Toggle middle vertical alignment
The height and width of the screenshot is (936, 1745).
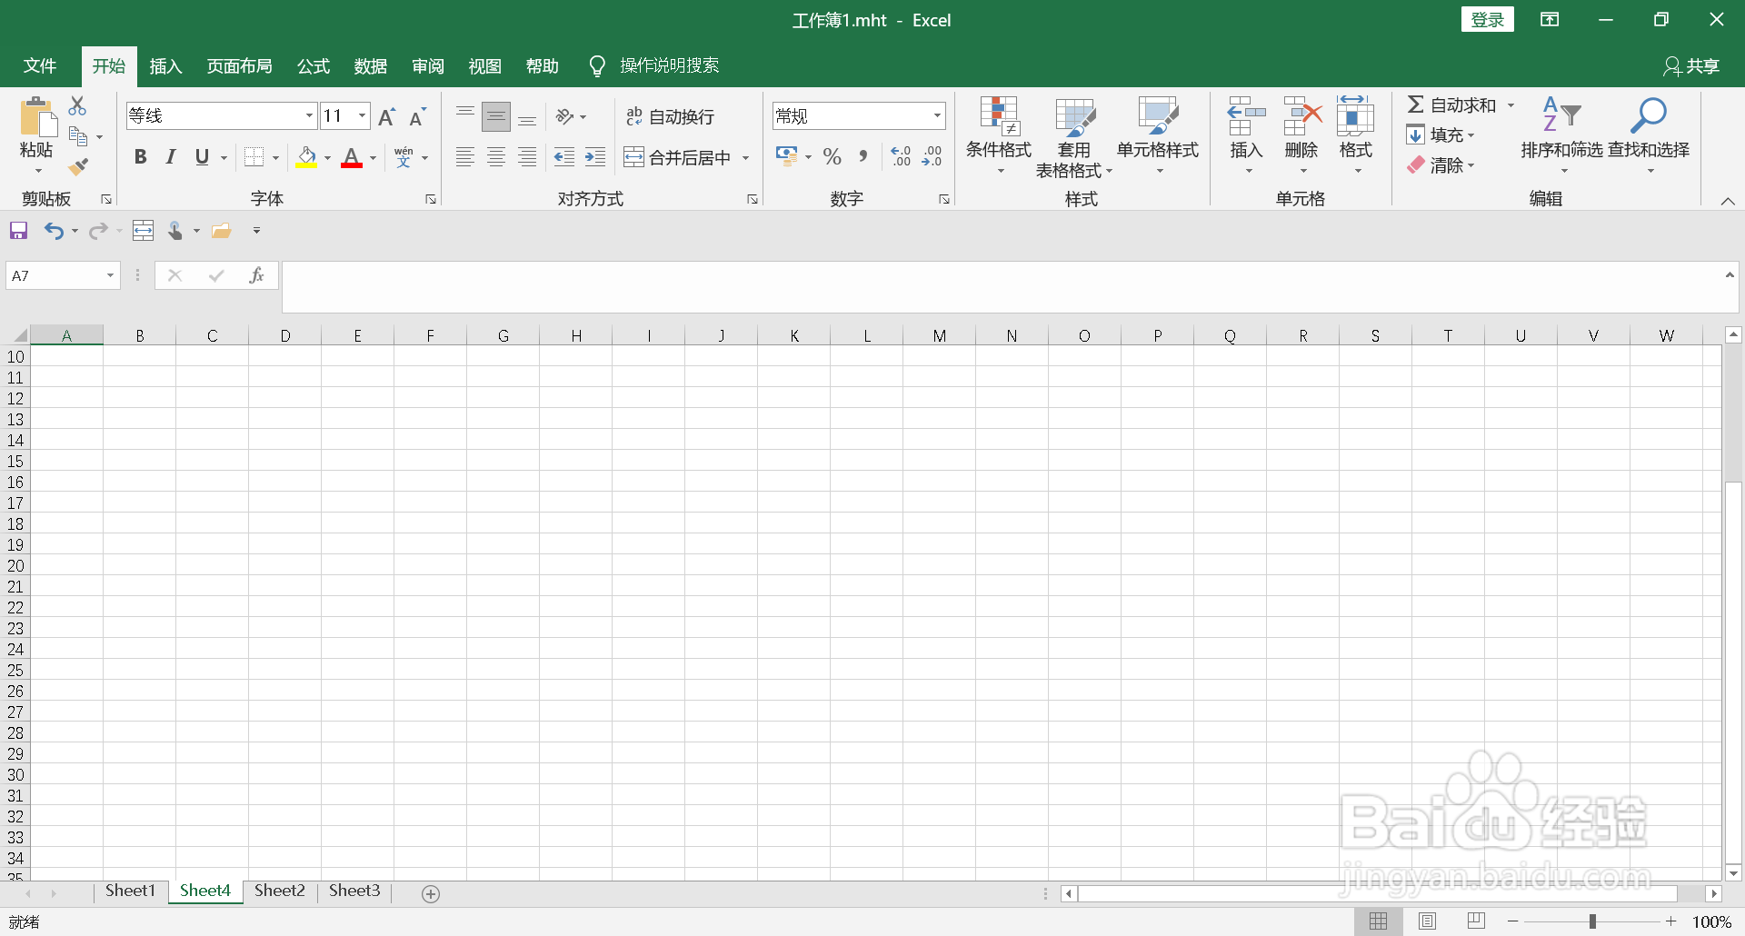496,116
